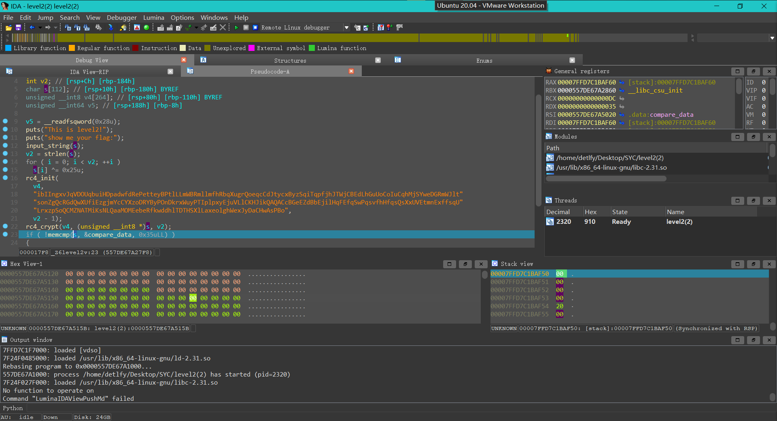777x421 pixels.
Task: Click the binary search icon labeled 101
Action: tap(87, 27)
